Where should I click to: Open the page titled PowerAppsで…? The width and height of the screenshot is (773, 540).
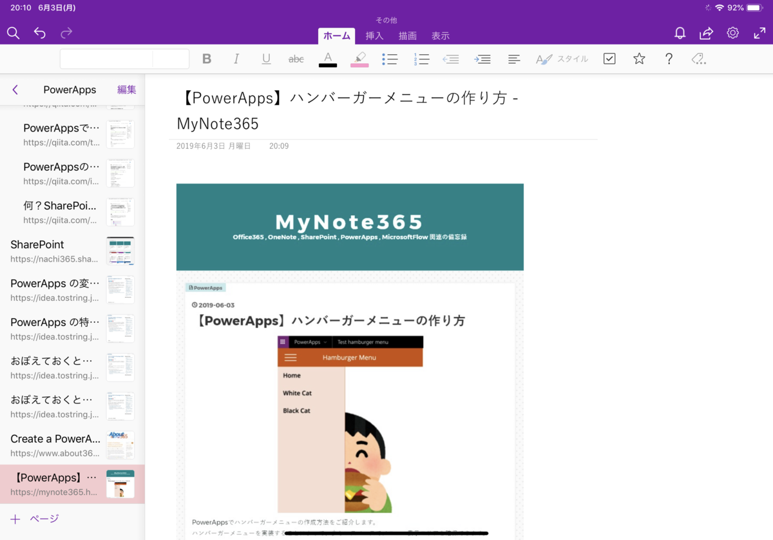click(x=72, y=135)
